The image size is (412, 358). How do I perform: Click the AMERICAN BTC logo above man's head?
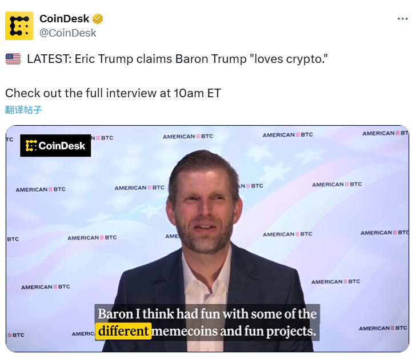pyautogui.click(x=187, y=137)
